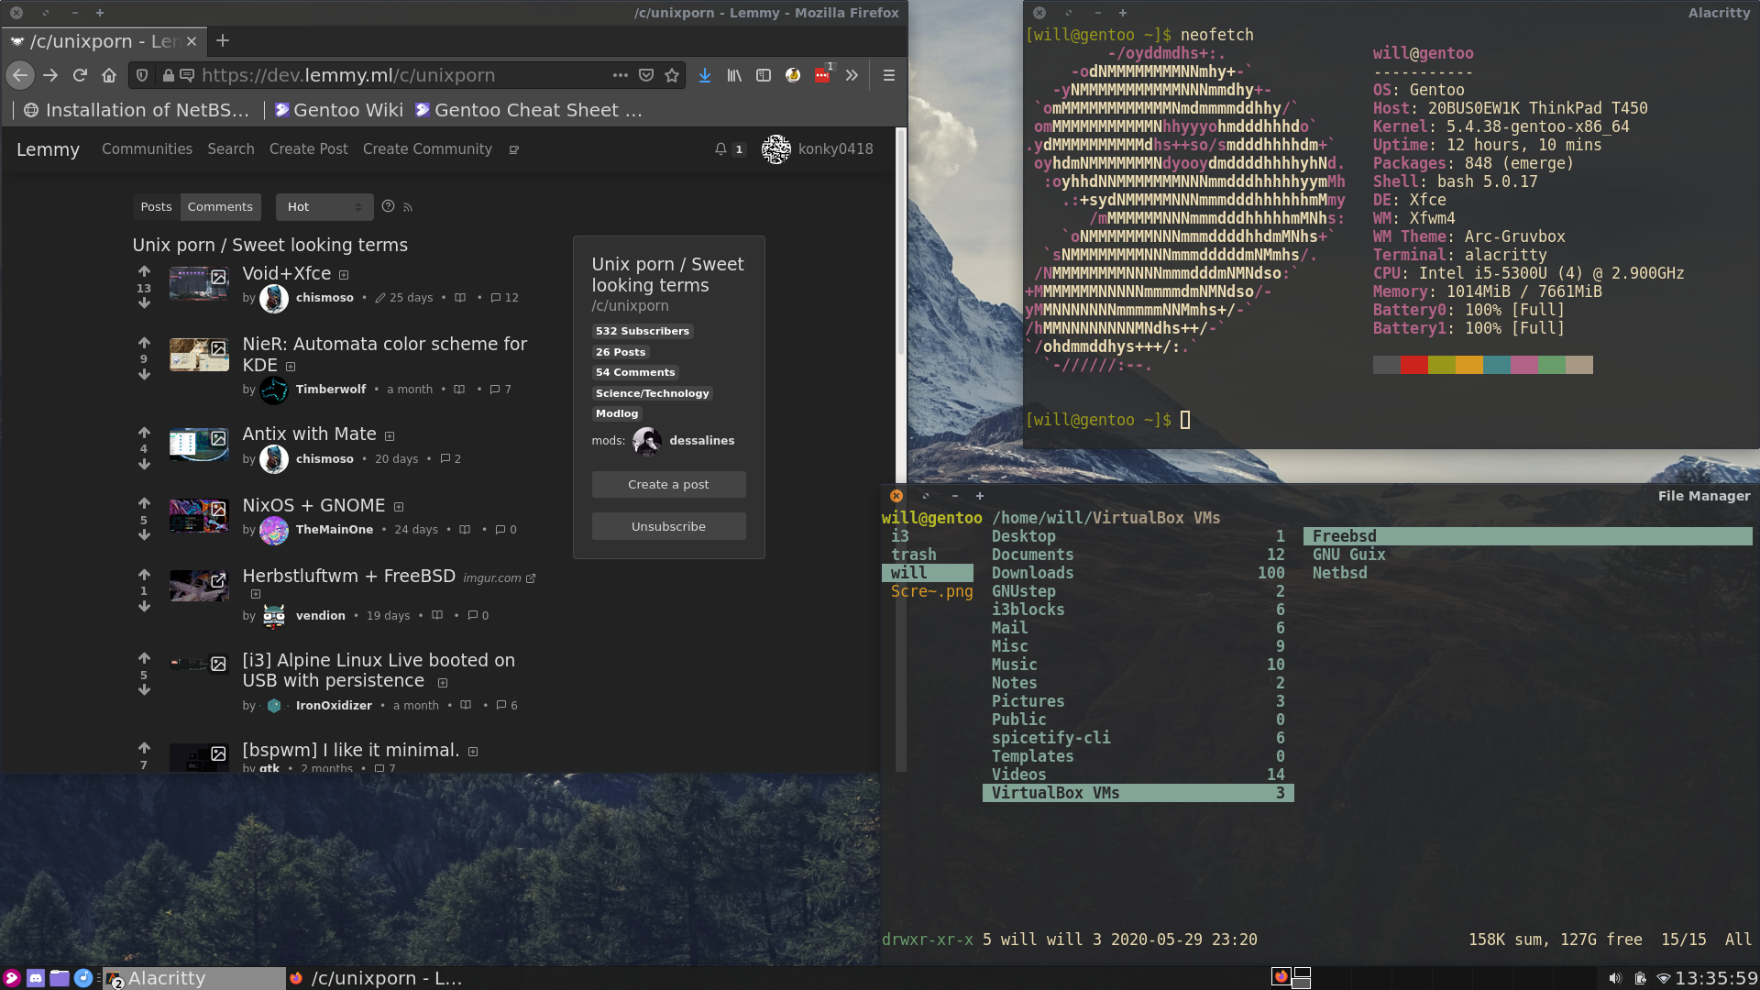Show site security padlock info
The height and width of the screenshot is (990, 1760).
pyautogui.click(x=168, y=75)
